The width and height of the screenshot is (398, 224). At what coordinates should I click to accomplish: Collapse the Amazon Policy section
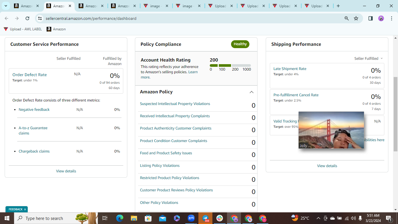[x=251, y=92]
